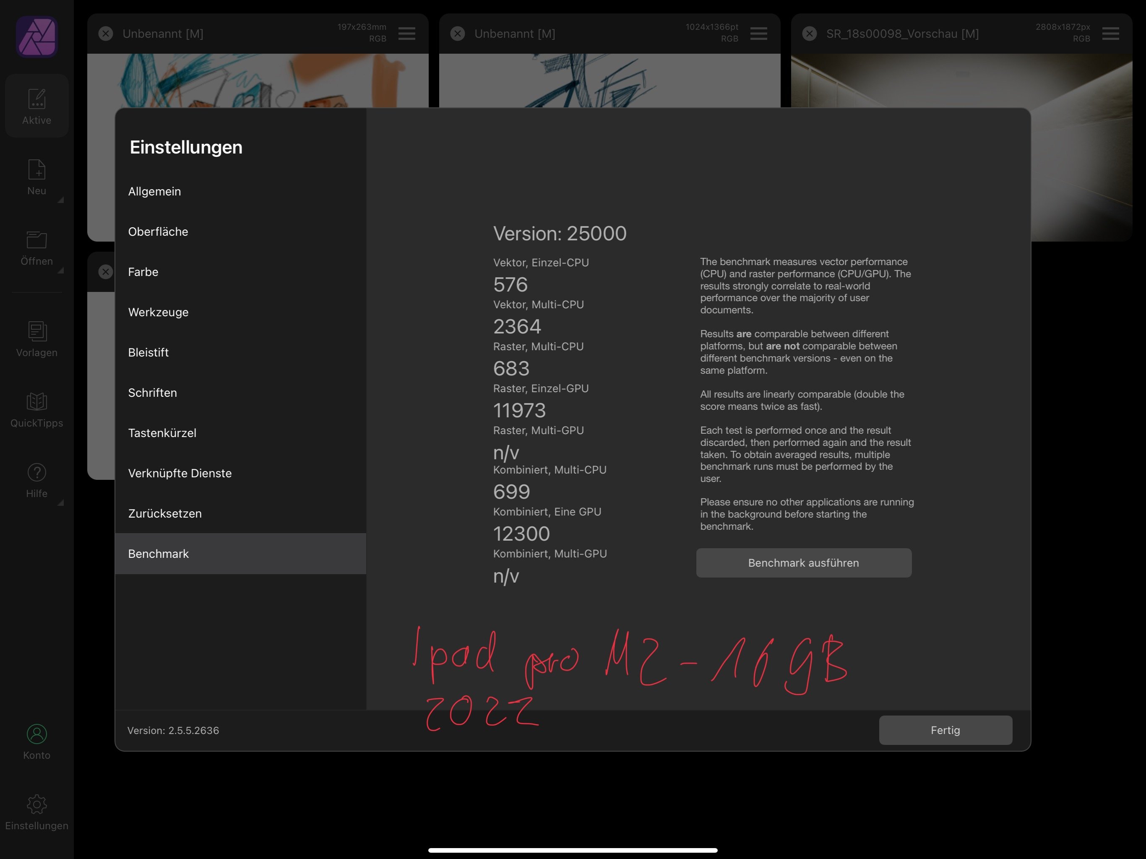Viewport: 1146px width, 859px height.
Task: Select Schriften settings category
Action: click(240, 393)
